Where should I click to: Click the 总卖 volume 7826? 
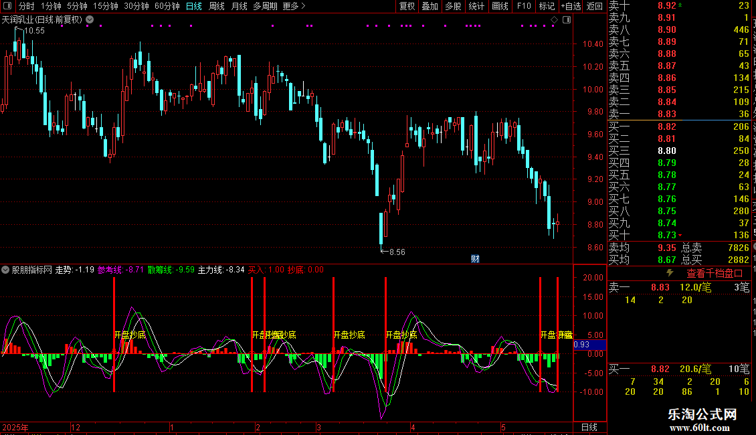pyautogui.click(x=738, y=248)
